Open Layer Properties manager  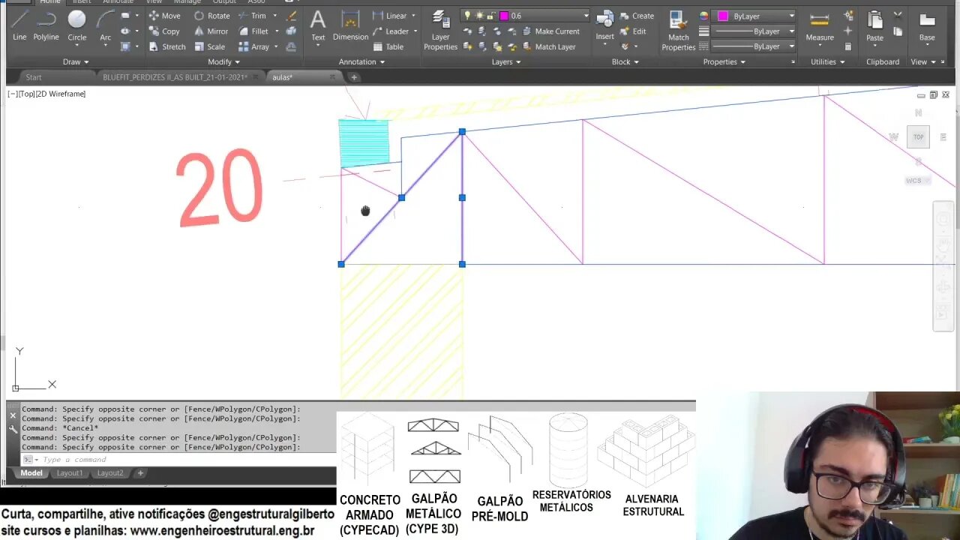click(440, 30)
